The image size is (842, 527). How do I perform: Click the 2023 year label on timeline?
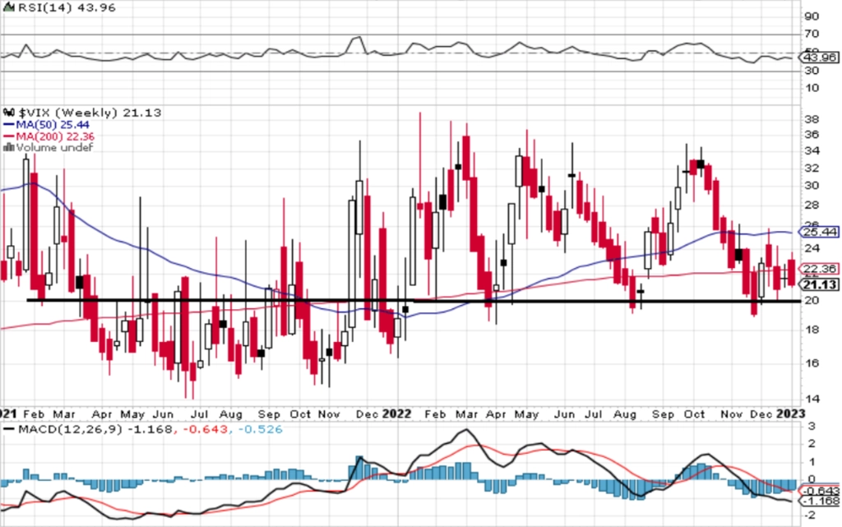tap(790, 414)
